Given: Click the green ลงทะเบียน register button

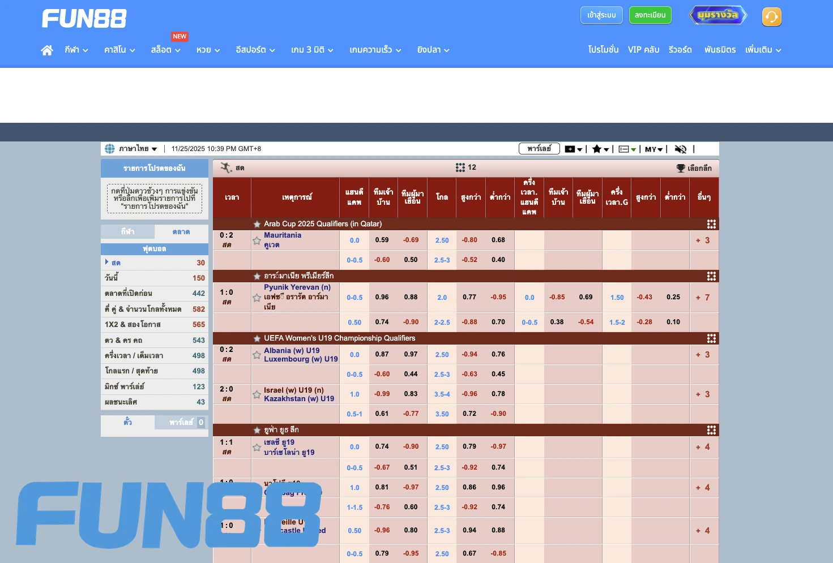Looking at the screenshot, I should tap(650, 15).
